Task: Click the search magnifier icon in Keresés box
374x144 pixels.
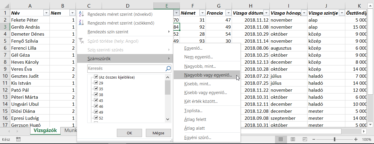Action: (168, 69)
